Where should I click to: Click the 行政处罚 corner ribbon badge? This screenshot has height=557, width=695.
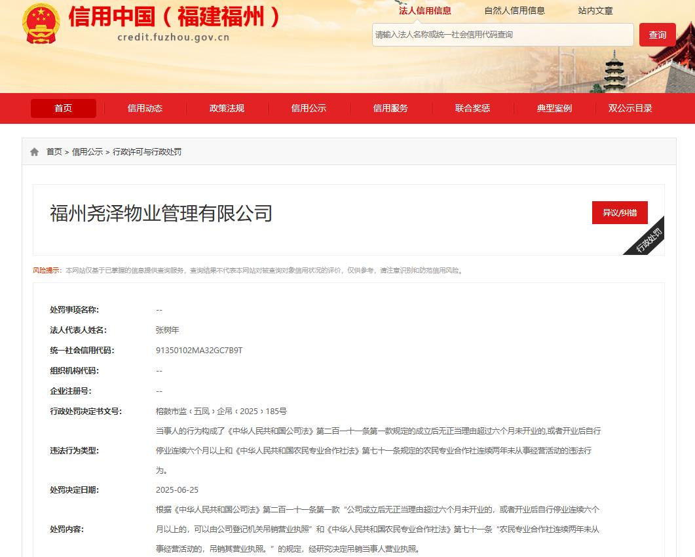(648, 239)
